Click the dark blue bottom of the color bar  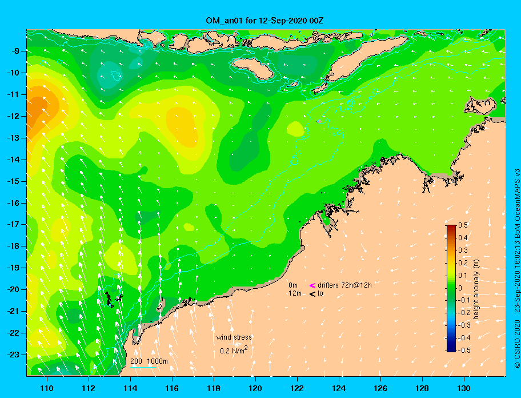[451, 348]
